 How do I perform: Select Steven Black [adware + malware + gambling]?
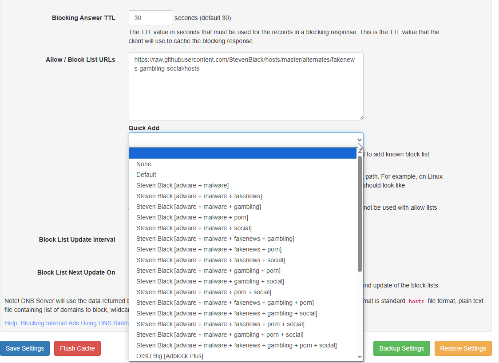tap(243, 207)
